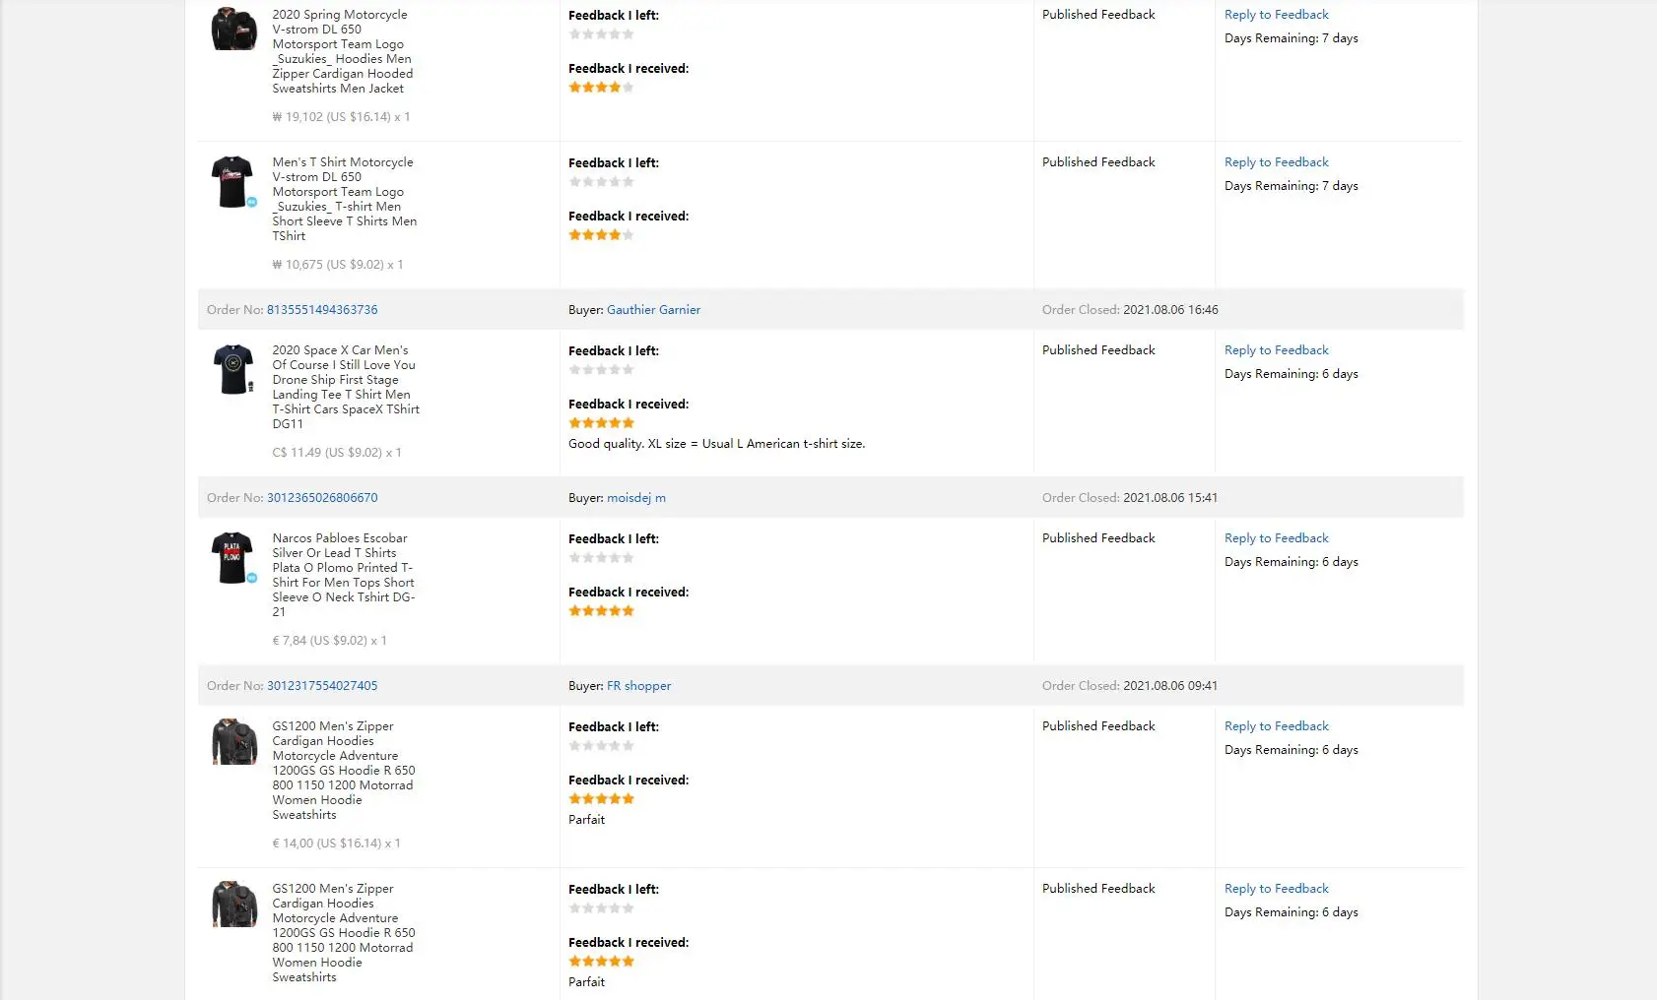Click empty 'Feedback I left' stars for Narcos shirt
The width and height of the screenshot is (1657, 1000).
coord(601,558)
